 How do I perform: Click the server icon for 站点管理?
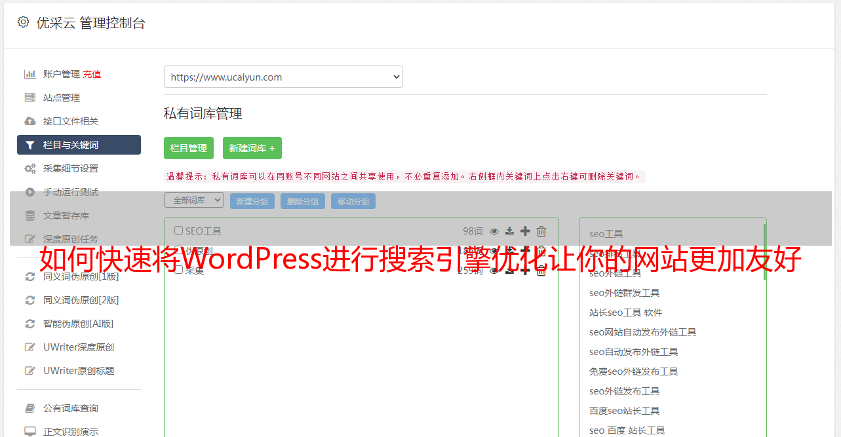(x=30, y=98)
